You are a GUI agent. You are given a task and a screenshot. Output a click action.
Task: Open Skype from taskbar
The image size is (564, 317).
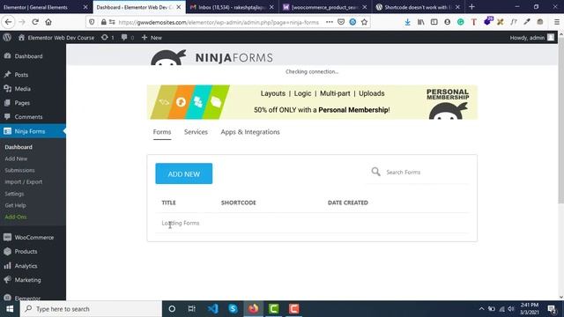click(x=233, y=309)
